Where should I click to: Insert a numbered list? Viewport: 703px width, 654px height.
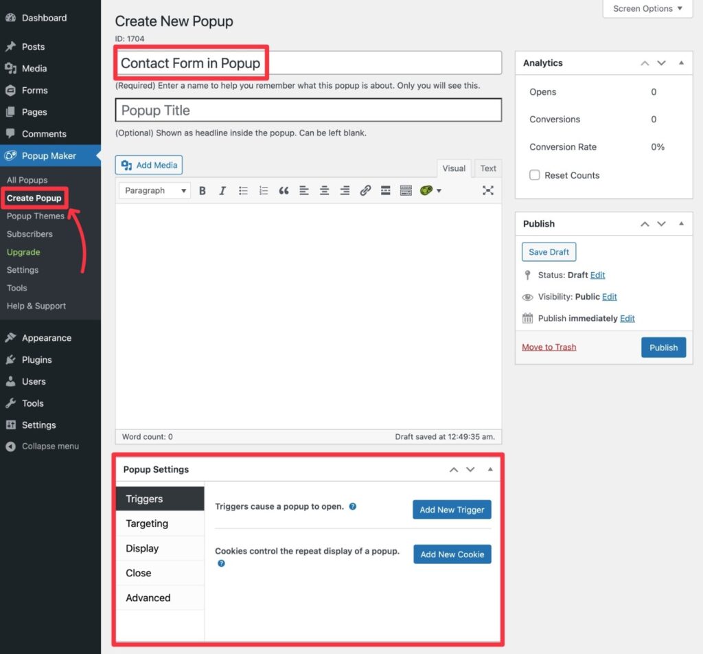tap(264, 190)
